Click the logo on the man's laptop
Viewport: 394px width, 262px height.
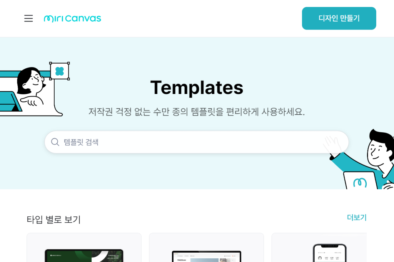(360, 183)
